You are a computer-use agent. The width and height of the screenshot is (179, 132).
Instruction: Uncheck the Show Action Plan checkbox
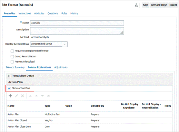(x=9, y=88)
